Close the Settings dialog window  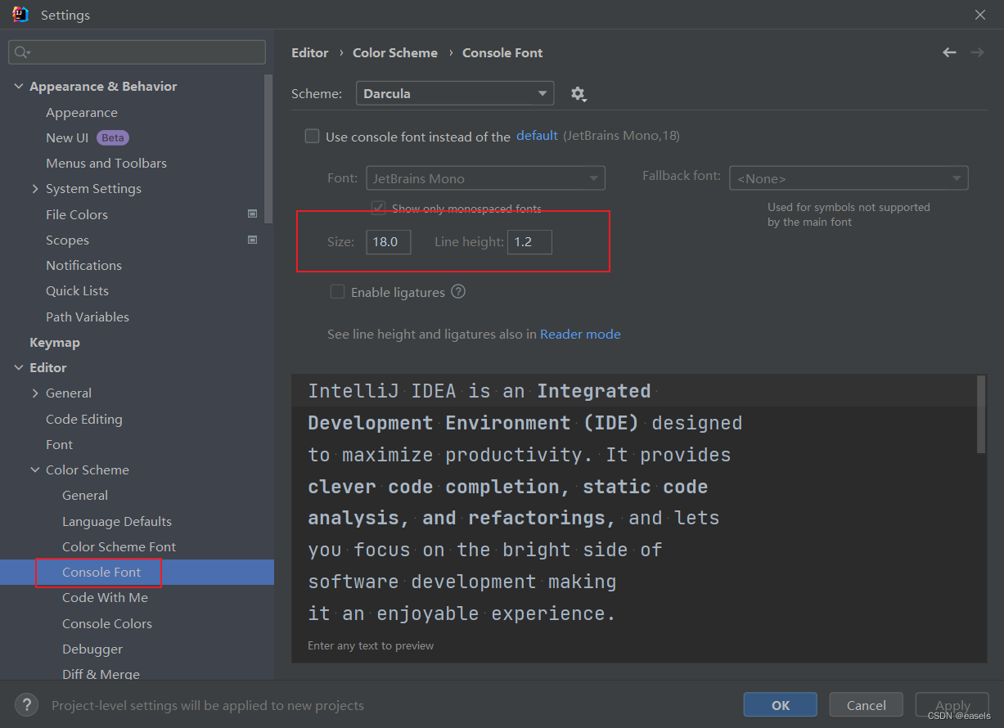click(980, 15)
